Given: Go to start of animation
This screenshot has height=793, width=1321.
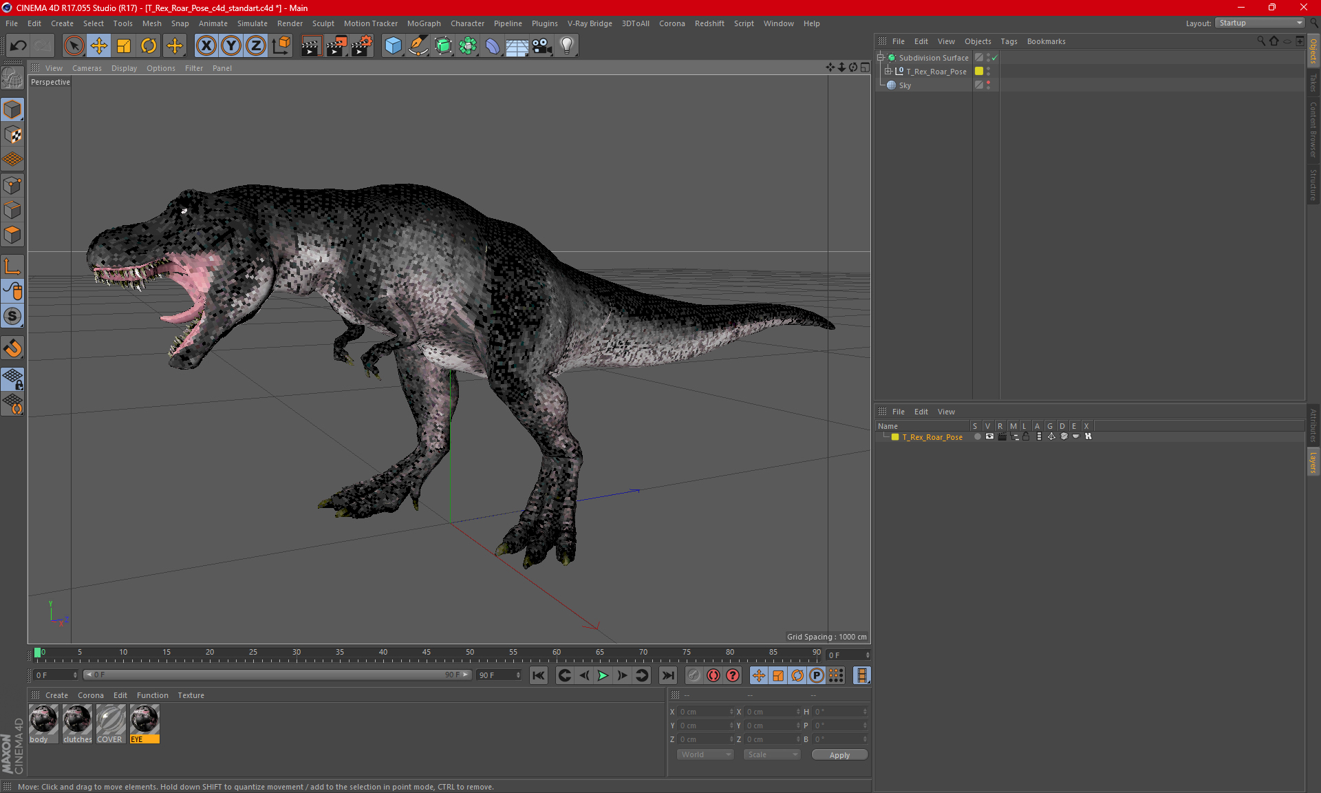Looking at the screenshot, I should [x=539, y=675].
